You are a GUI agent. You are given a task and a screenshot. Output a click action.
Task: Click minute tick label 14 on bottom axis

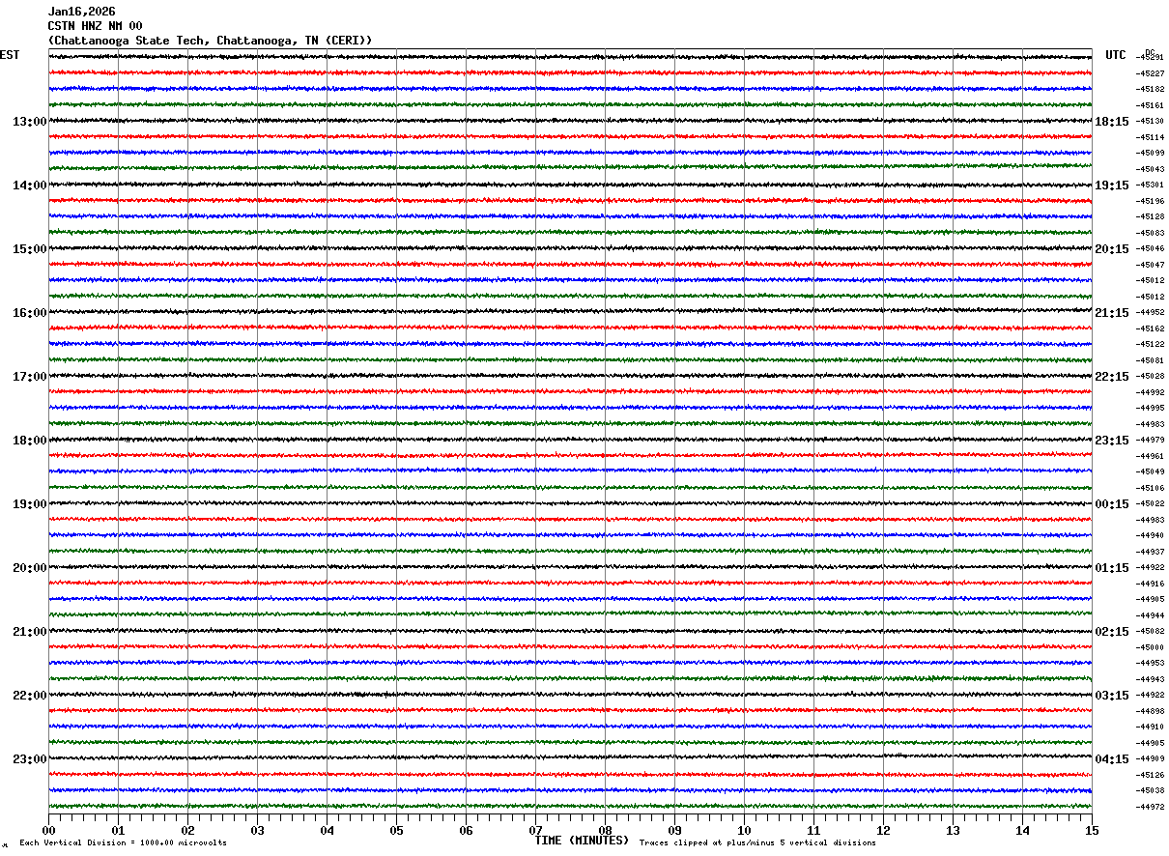1022,830
